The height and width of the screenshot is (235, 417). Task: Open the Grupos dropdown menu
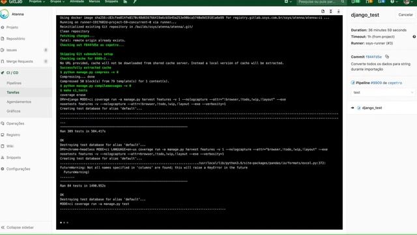(x=57, y=1)
